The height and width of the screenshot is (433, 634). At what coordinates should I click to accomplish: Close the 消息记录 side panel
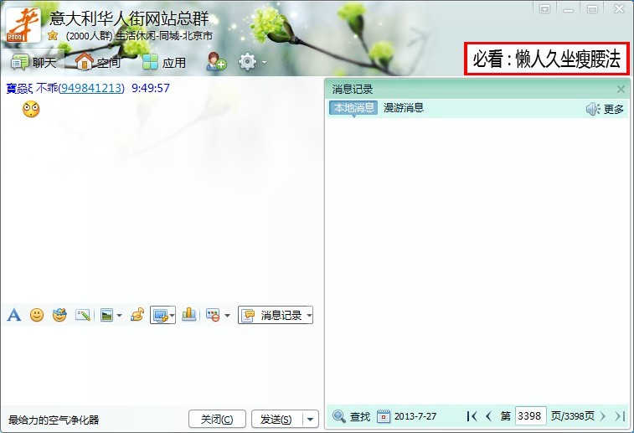(x=621, y=89)
